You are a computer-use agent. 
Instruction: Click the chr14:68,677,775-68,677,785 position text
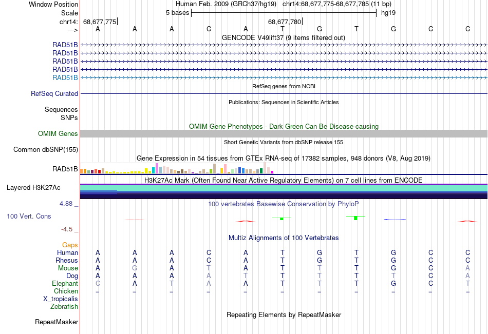tap(326, 4)
